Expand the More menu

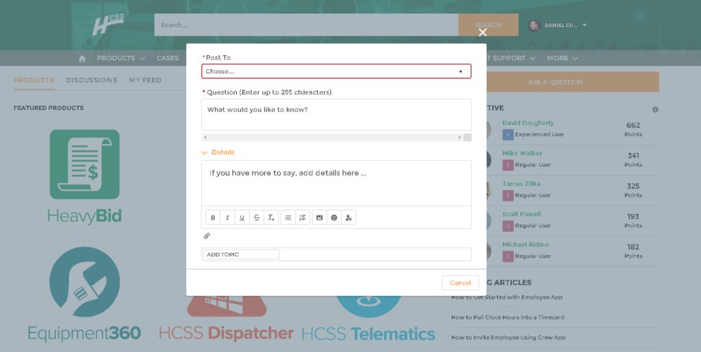tap(563, 58)
